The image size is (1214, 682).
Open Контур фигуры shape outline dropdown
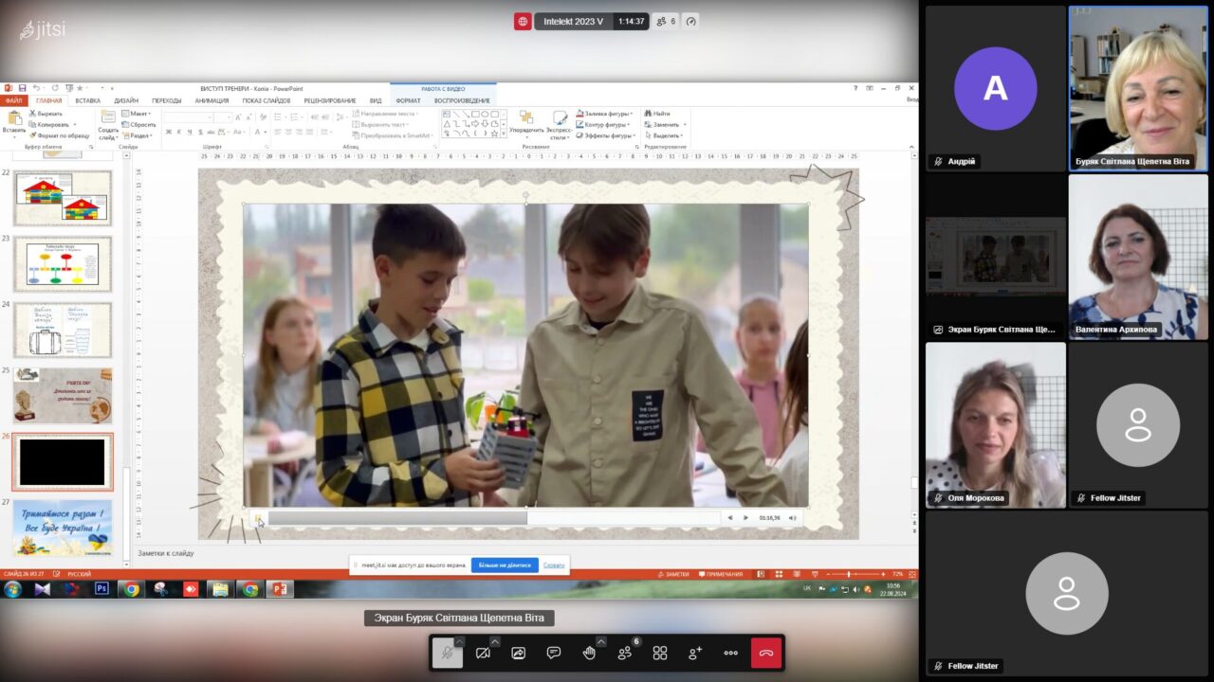tap(605, 124)
